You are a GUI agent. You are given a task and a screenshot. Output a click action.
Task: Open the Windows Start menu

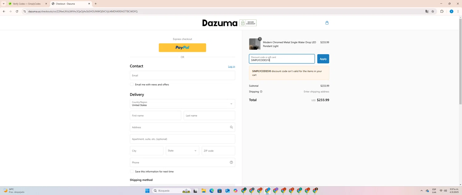tap(147, 191)
